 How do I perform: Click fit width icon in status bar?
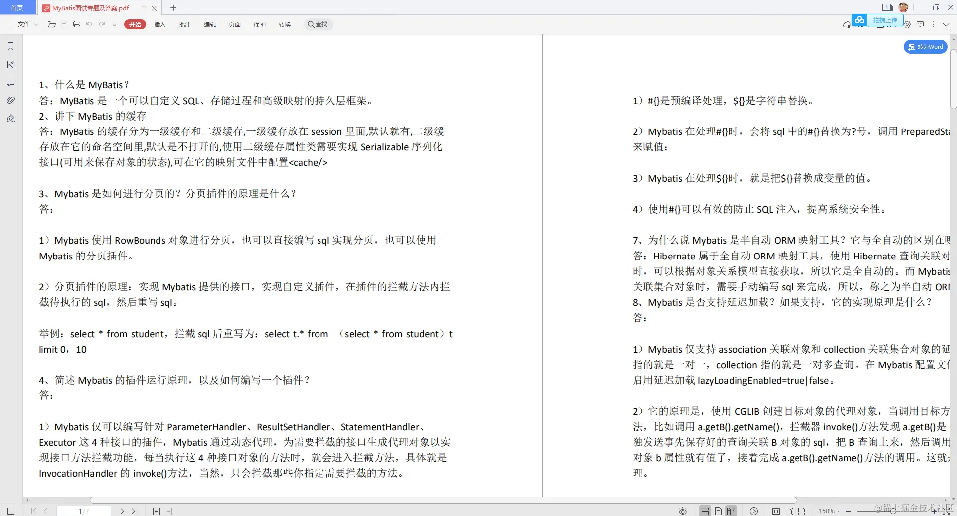(802, 511)
